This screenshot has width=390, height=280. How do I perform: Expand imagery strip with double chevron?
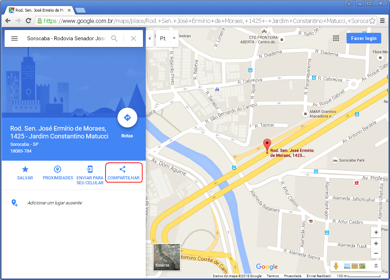tap(376, 266)
